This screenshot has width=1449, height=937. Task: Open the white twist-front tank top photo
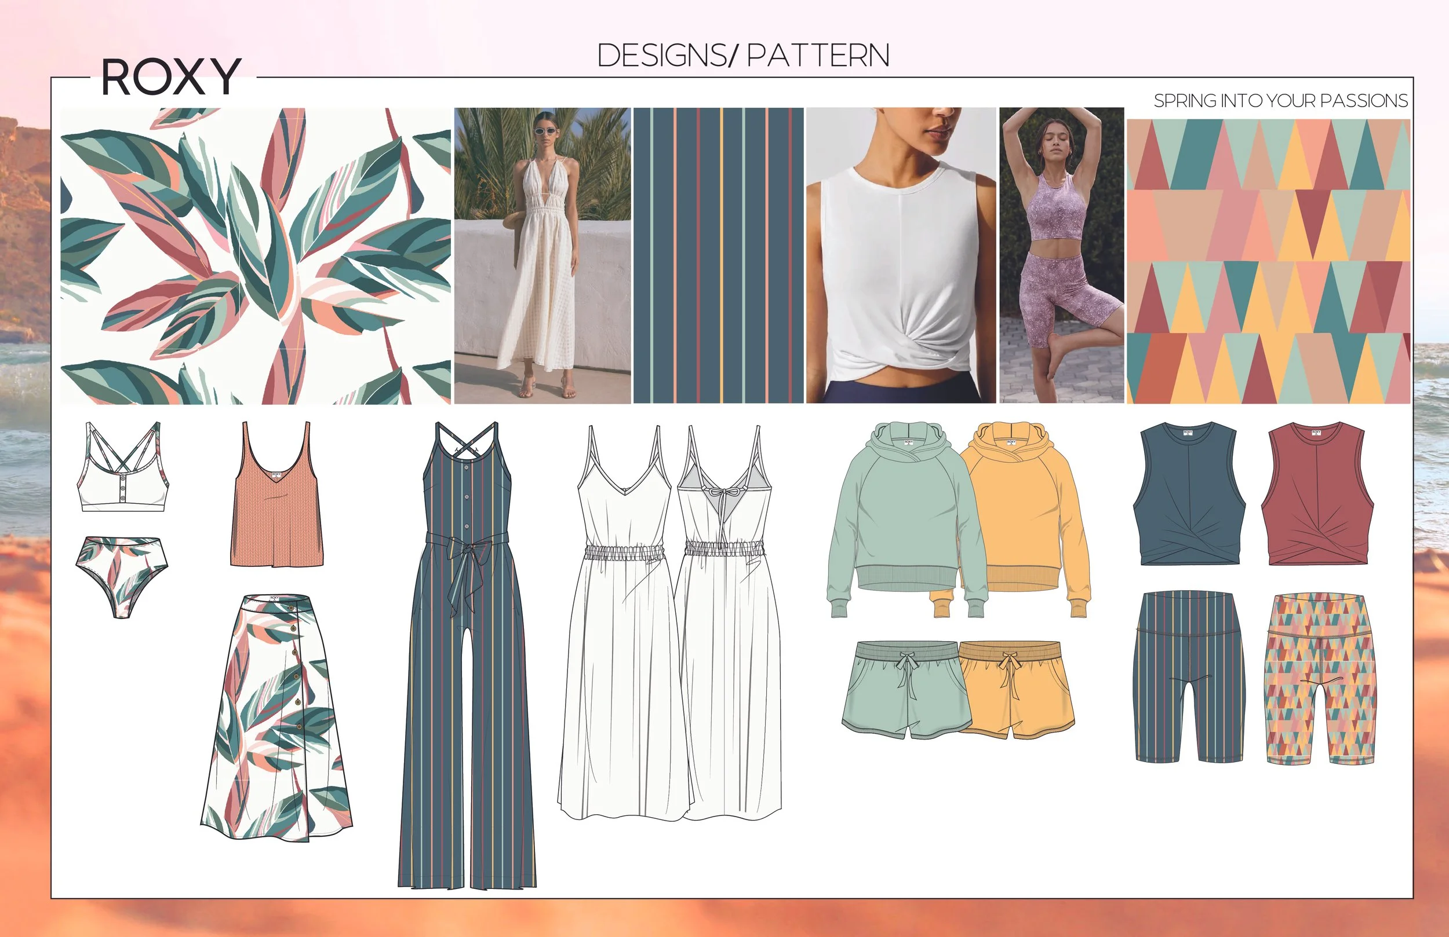[901, 255]
